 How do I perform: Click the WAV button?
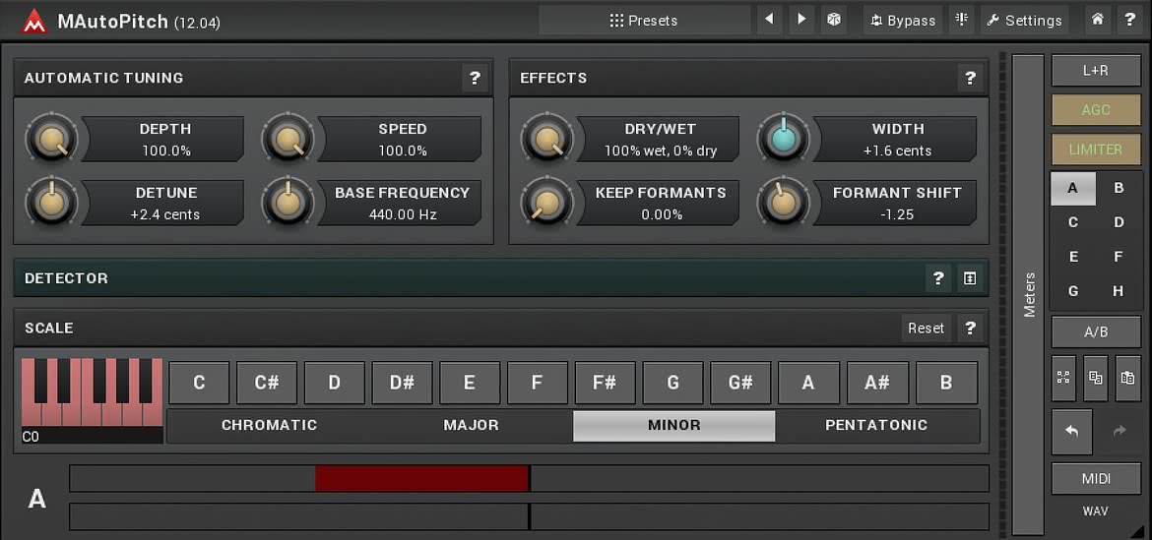pos(1096,511)
